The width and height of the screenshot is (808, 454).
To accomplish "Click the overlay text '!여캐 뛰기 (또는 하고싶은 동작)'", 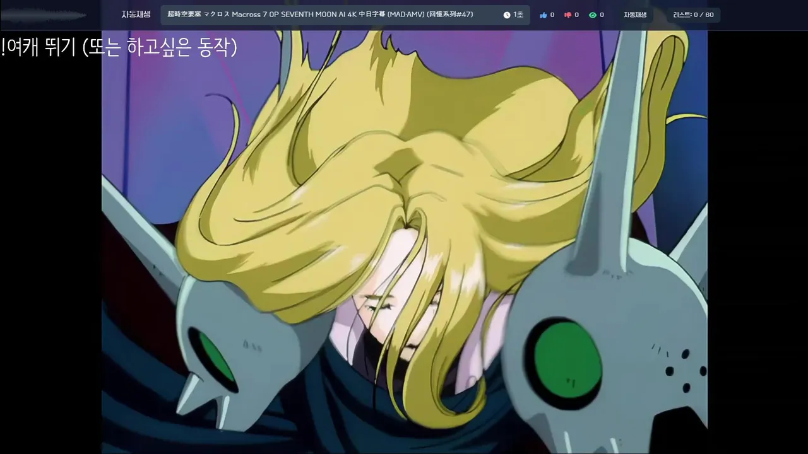I will click(119, 47).
